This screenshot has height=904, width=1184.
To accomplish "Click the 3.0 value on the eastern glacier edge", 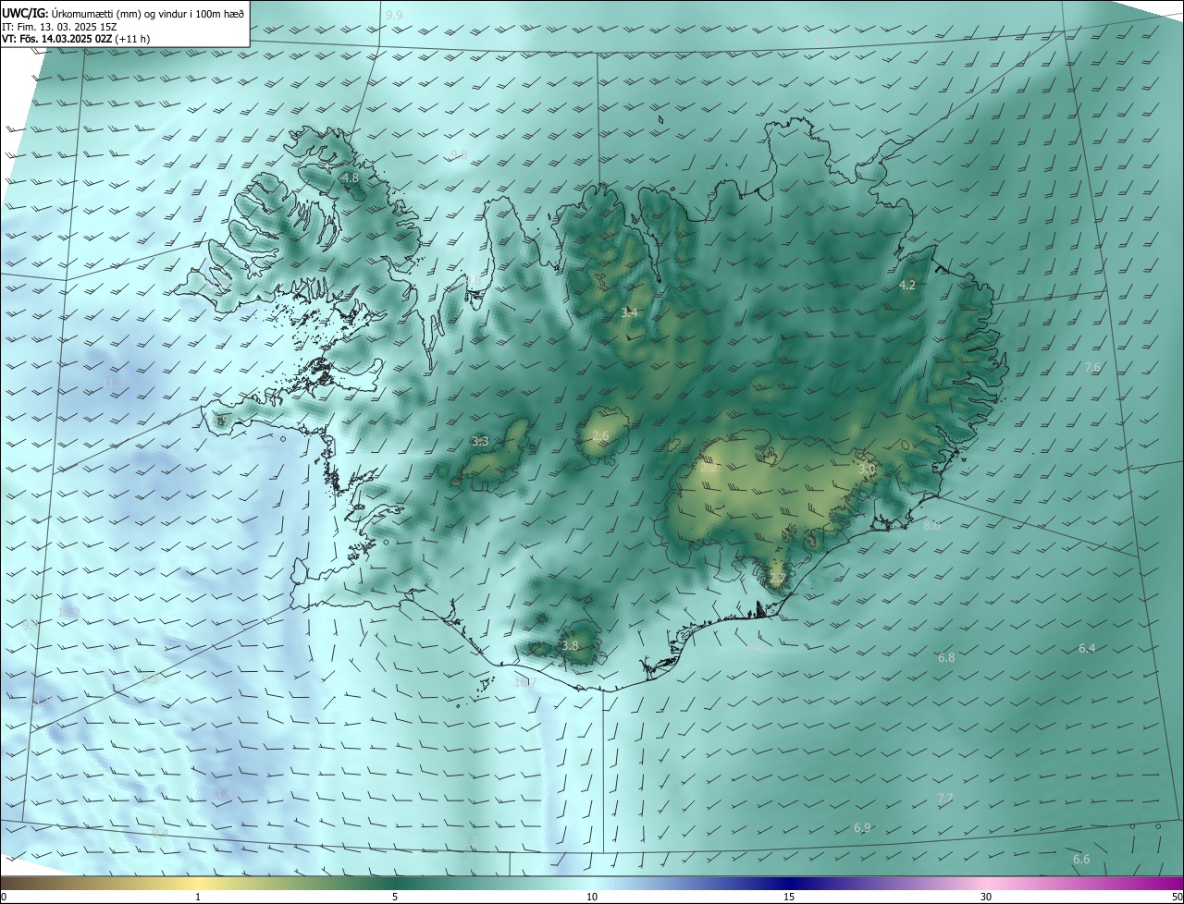I will point(867,470).
